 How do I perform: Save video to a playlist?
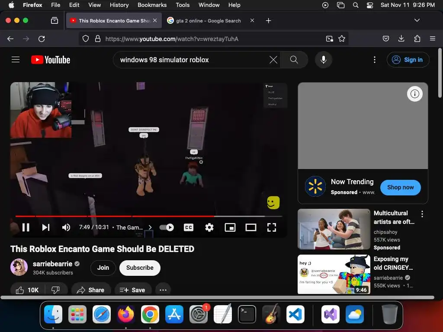click(x=132, y=290)
